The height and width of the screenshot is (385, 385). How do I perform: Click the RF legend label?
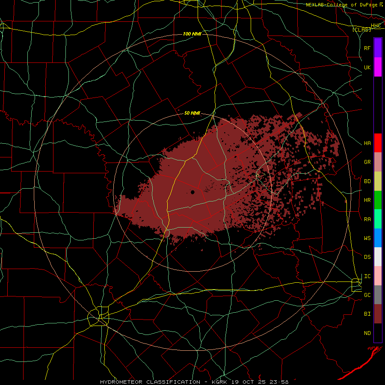(367, 48)
